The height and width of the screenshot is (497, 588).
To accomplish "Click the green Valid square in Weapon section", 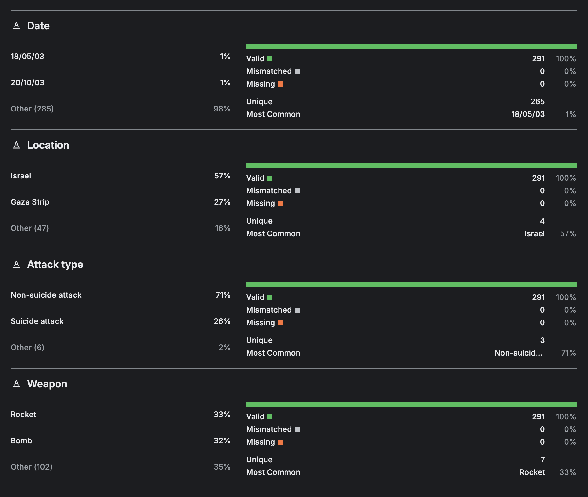I will (x=270, y=417).
